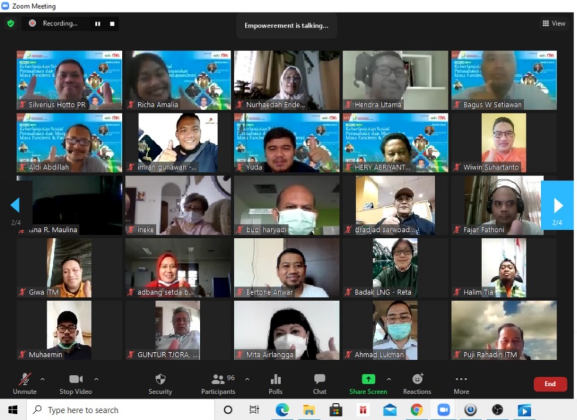
Task: Open the Chat panel
Action: click(319, 384)
